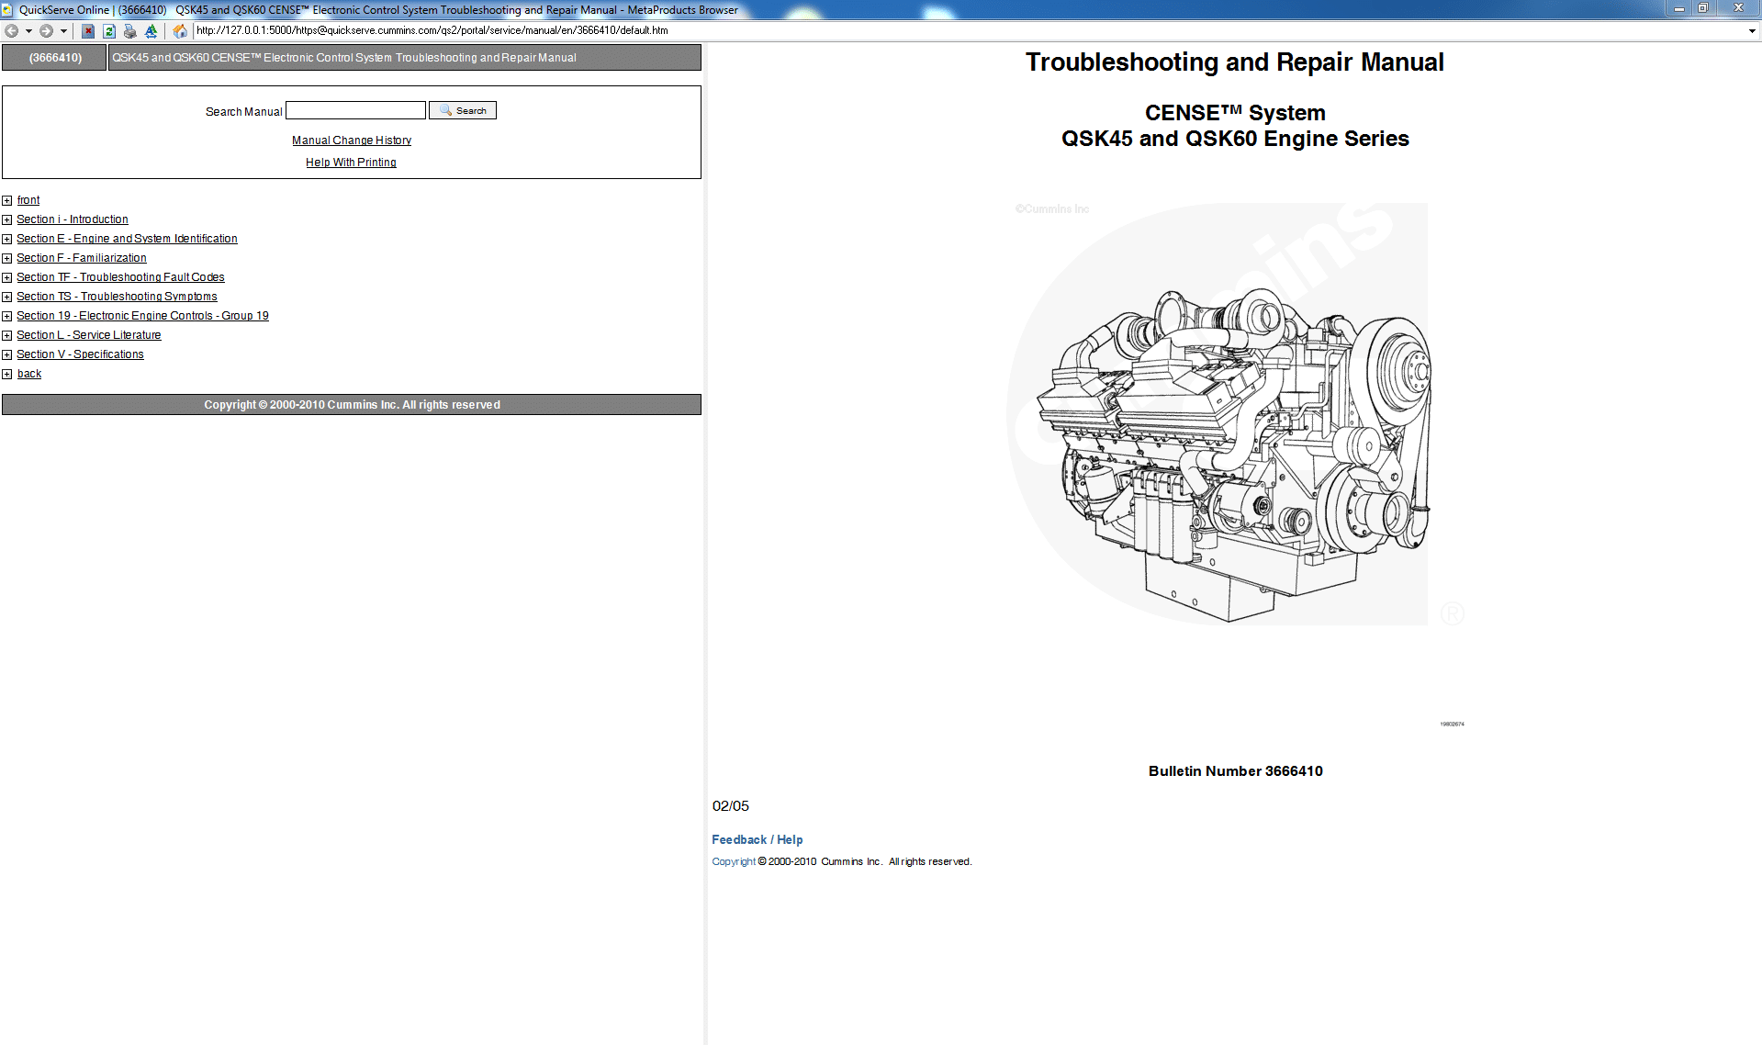Click the Back navigation arrow
This screenshot has width=1762, height=1045.
pyautogui.click(x=12, y=30)
